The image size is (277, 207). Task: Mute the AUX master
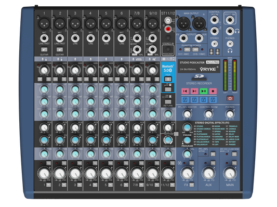(213, 163)
